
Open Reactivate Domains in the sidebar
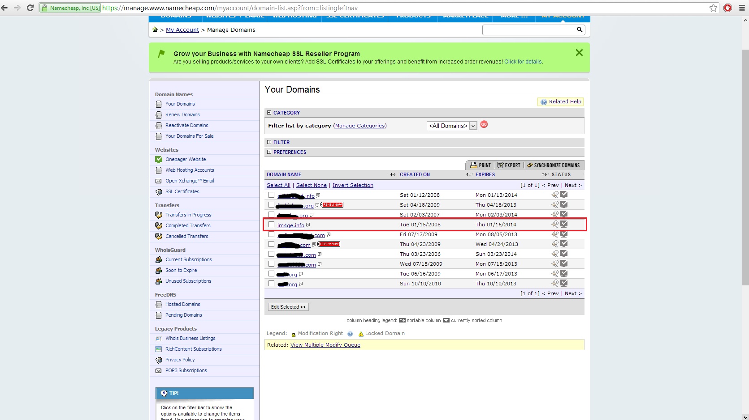point(186,125)
